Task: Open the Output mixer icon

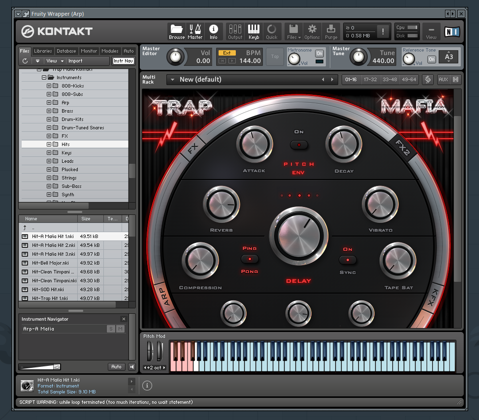Action: (235, 31)
